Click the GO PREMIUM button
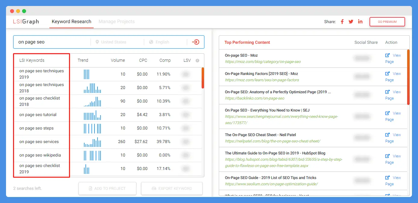The image size is (418, 203). click(387, 22)
